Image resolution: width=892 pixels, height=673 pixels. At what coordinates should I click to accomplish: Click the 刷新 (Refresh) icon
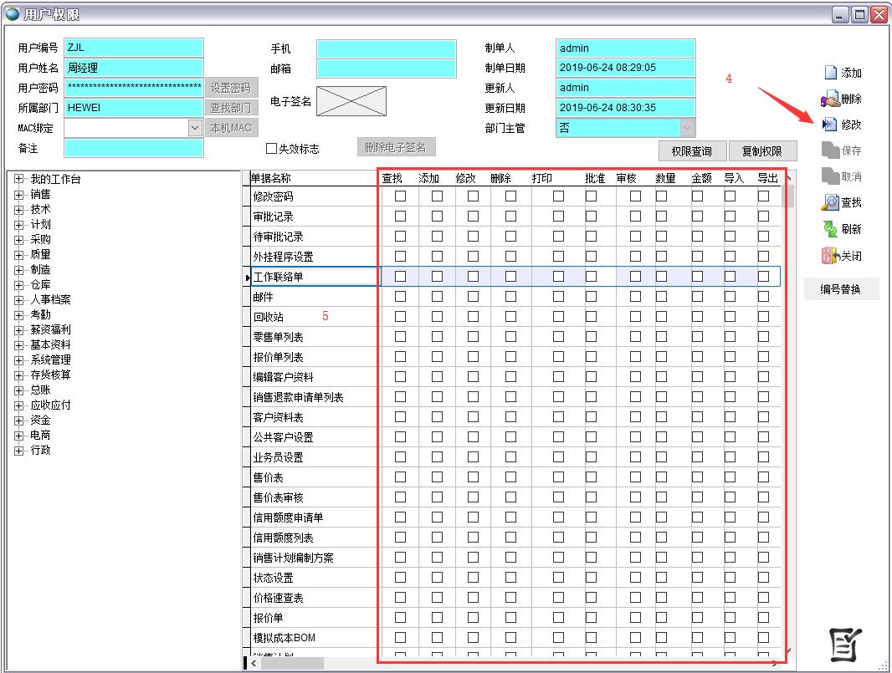[830, 229]
